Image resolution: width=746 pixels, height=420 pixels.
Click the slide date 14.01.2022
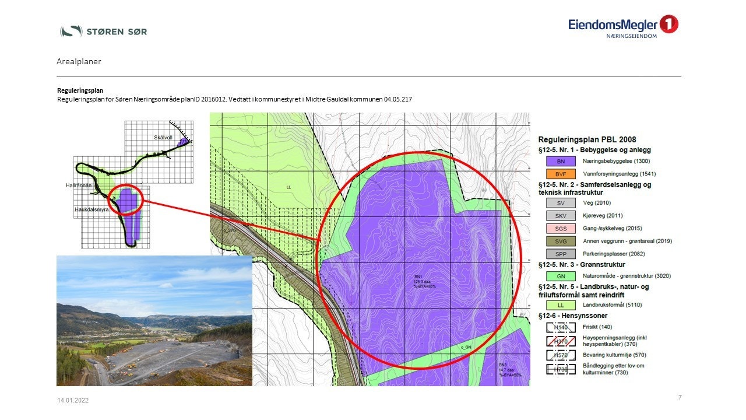tap(73, 401)
